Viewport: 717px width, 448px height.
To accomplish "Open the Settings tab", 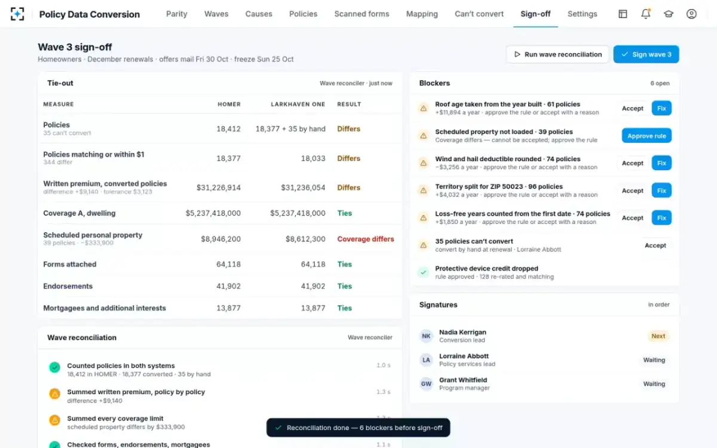I will 582,14.
